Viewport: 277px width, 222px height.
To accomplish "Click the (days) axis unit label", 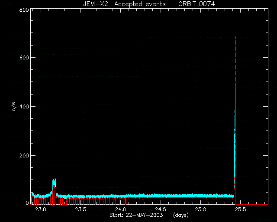I will tap(181, 215).
